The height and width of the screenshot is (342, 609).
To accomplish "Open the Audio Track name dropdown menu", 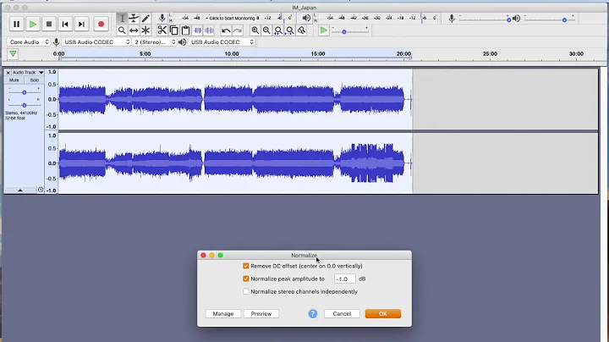I will coord(28,72).
